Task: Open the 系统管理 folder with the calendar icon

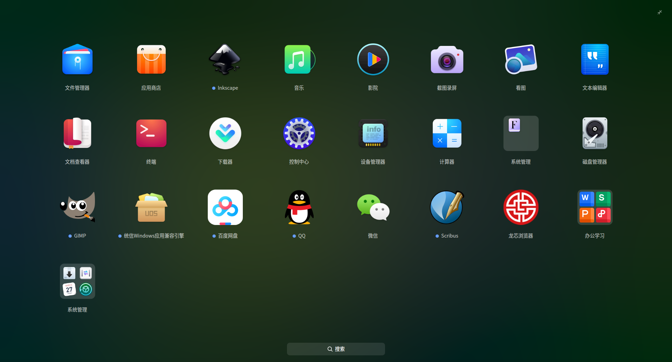Action: (77, 281)
